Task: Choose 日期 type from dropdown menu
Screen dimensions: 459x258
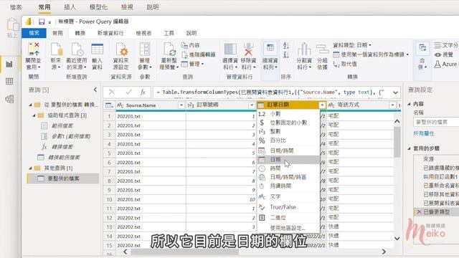Action: pyautogui.click(x=288, y=159)
